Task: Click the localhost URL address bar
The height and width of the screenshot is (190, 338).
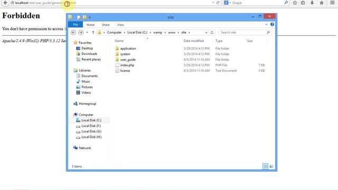Action: point(112,3)
